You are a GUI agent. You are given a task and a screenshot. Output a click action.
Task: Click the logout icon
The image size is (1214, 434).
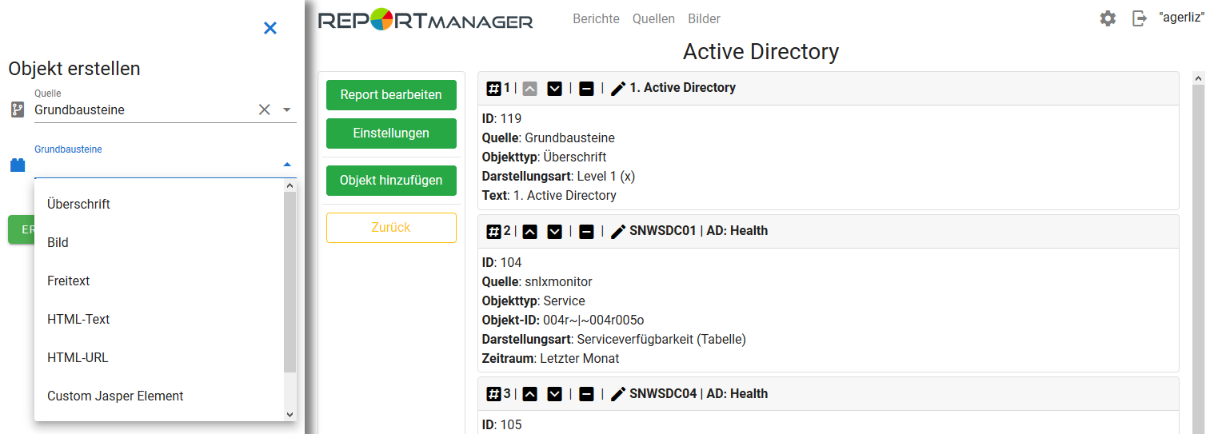tap(1140, 18)
